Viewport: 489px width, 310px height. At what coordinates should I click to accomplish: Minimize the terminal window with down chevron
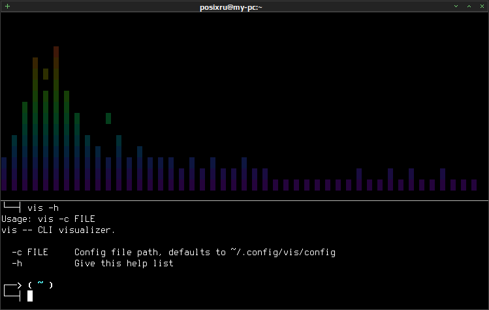coord(456,7)
